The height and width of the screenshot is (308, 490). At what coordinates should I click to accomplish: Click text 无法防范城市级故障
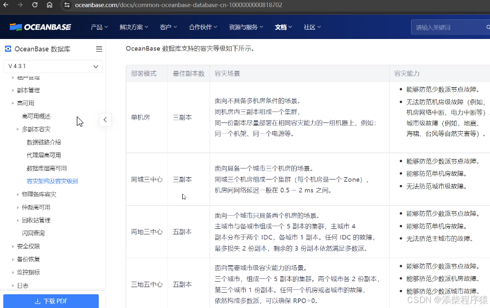click(x=436, y=186)
